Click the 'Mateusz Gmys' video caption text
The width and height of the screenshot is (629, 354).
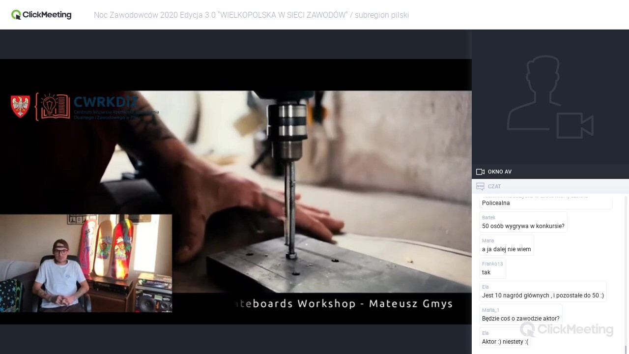(x=410, y=304)
